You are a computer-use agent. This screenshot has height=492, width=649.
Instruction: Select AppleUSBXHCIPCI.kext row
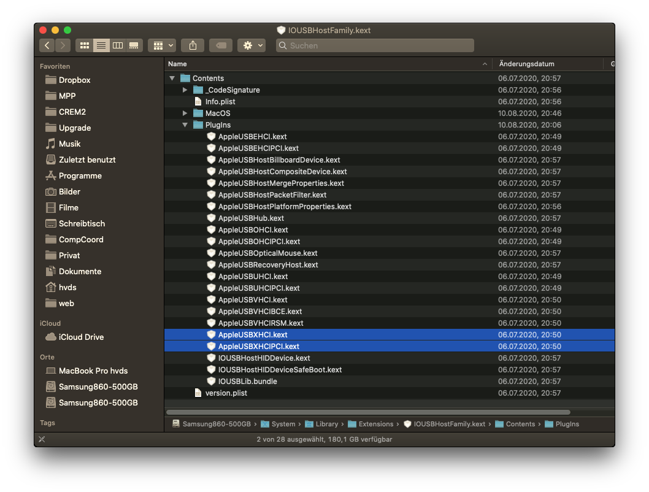click(x=389, y=347)
